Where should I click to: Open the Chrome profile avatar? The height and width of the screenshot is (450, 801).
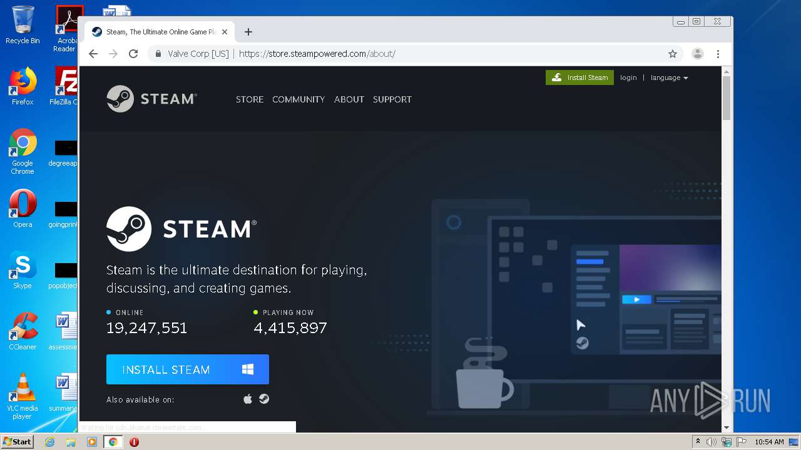698,54
